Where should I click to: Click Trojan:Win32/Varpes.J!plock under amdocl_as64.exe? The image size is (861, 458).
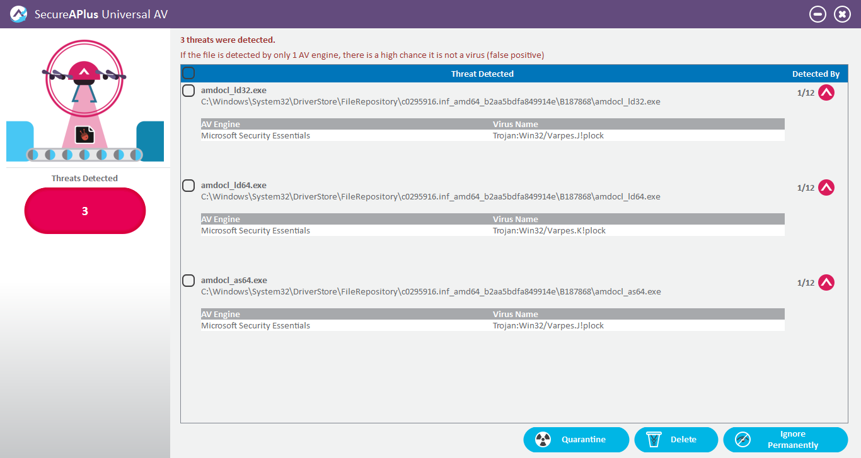click(548, 326)
